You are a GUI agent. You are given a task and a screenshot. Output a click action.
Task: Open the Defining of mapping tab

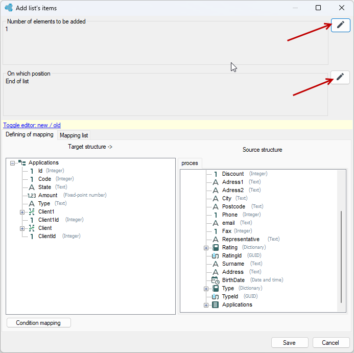(x=30, y=134)
